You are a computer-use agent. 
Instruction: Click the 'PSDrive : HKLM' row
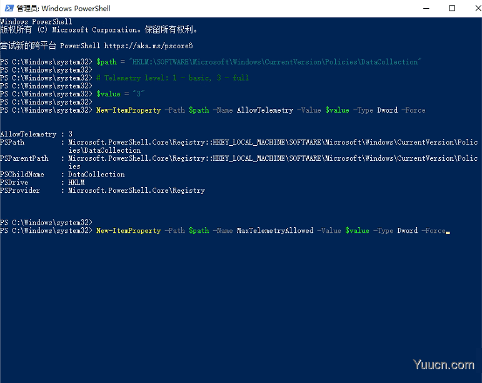point(43,182)
